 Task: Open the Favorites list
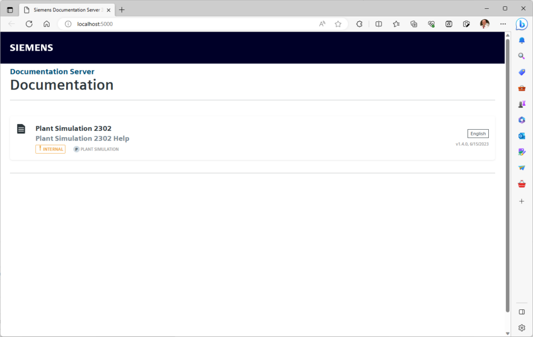[x=396, y=24]
